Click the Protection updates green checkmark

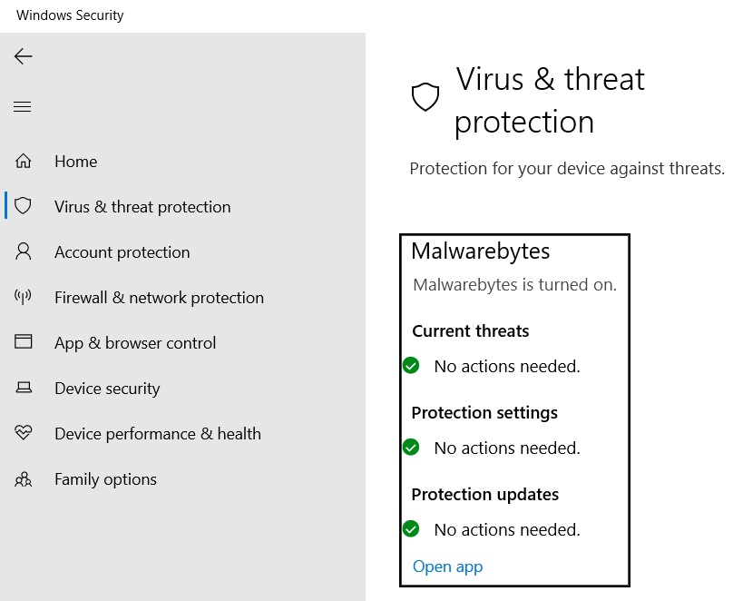[x=411, y=529]
